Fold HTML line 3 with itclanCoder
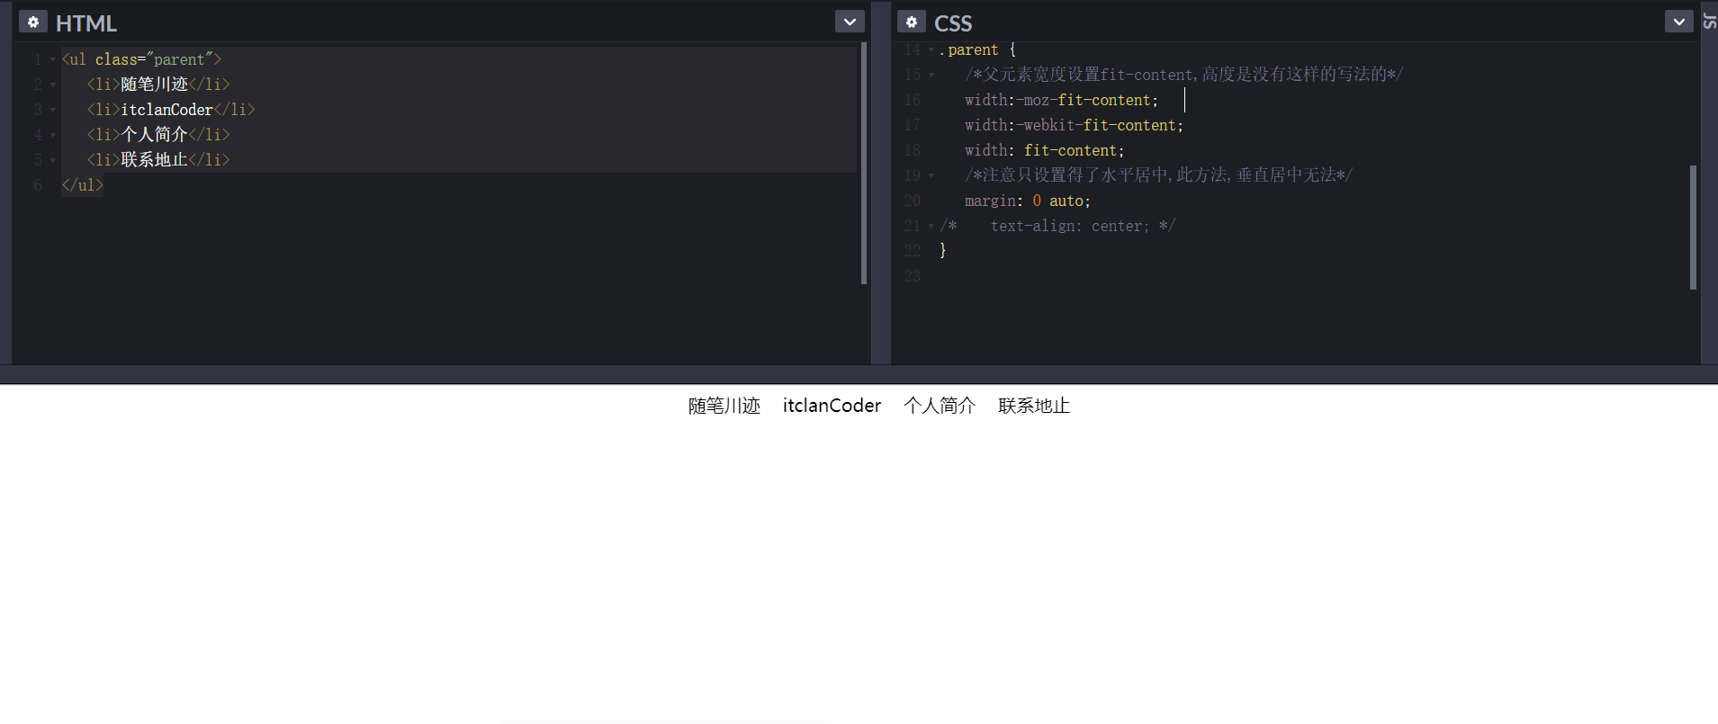 pyautogui.click(x=53, y=110)
